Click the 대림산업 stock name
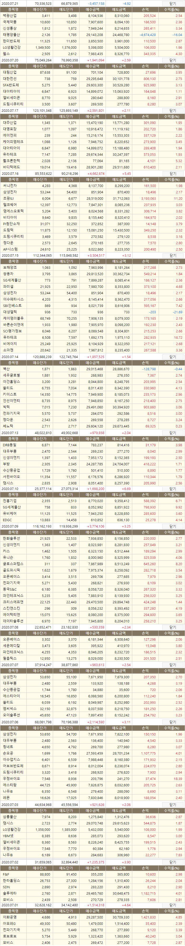Screen dimensions: 185x946 pyautogui.click(x=10, y=72)
